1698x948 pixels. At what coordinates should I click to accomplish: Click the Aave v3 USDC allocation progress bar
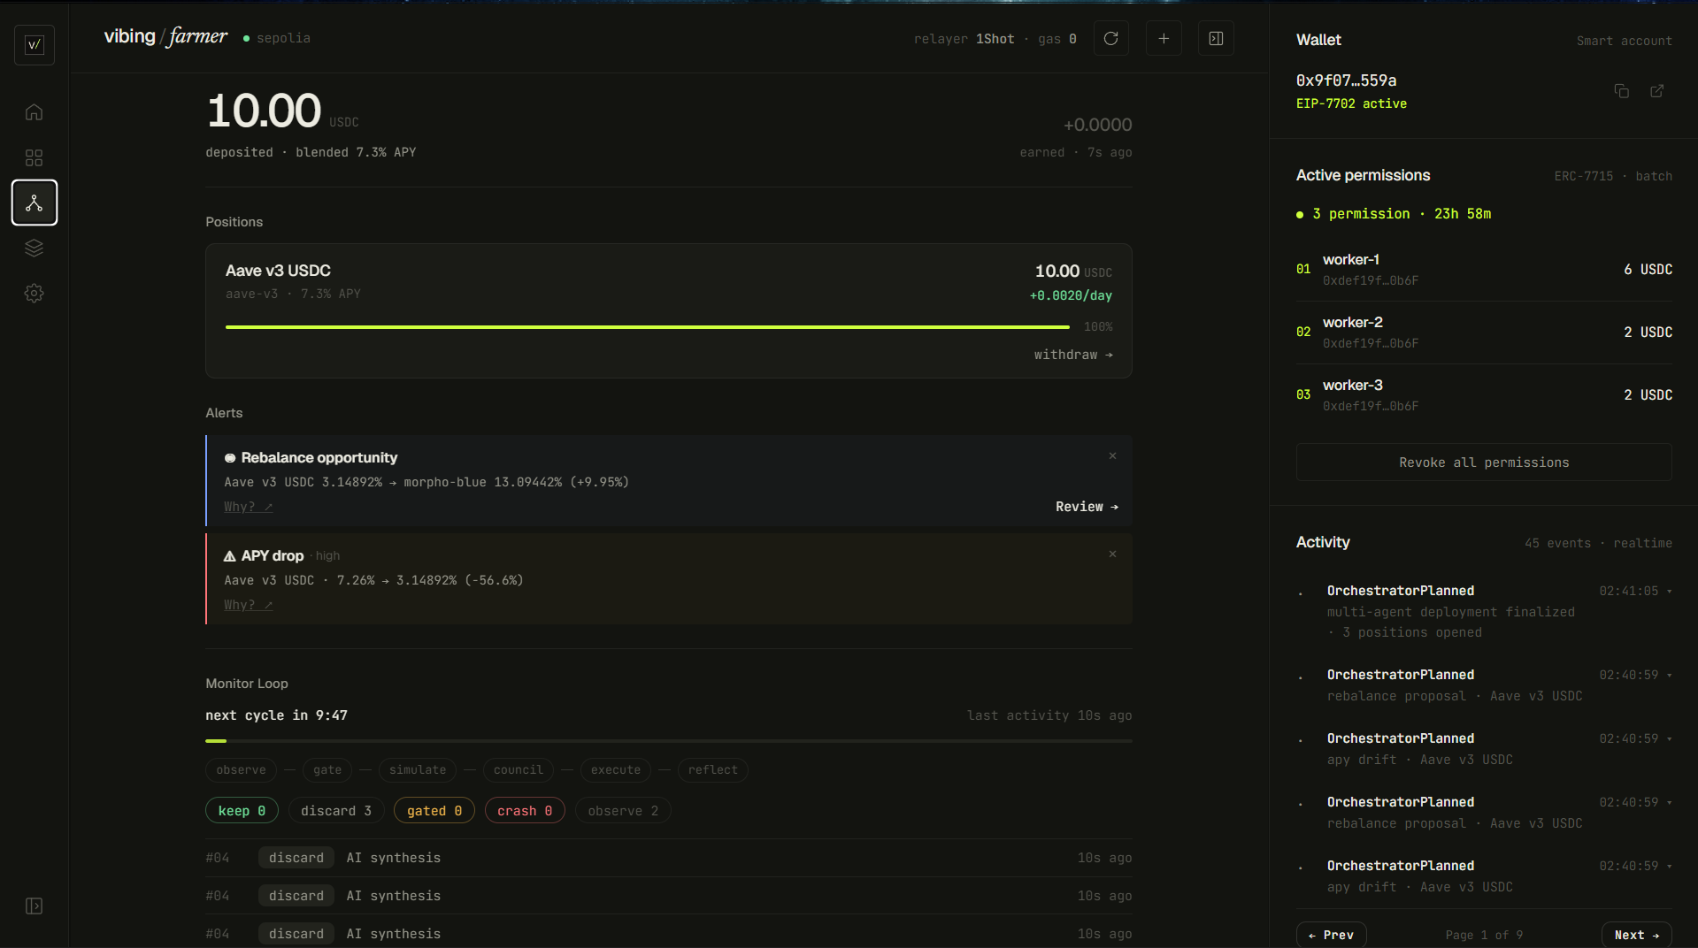(648, 327)
